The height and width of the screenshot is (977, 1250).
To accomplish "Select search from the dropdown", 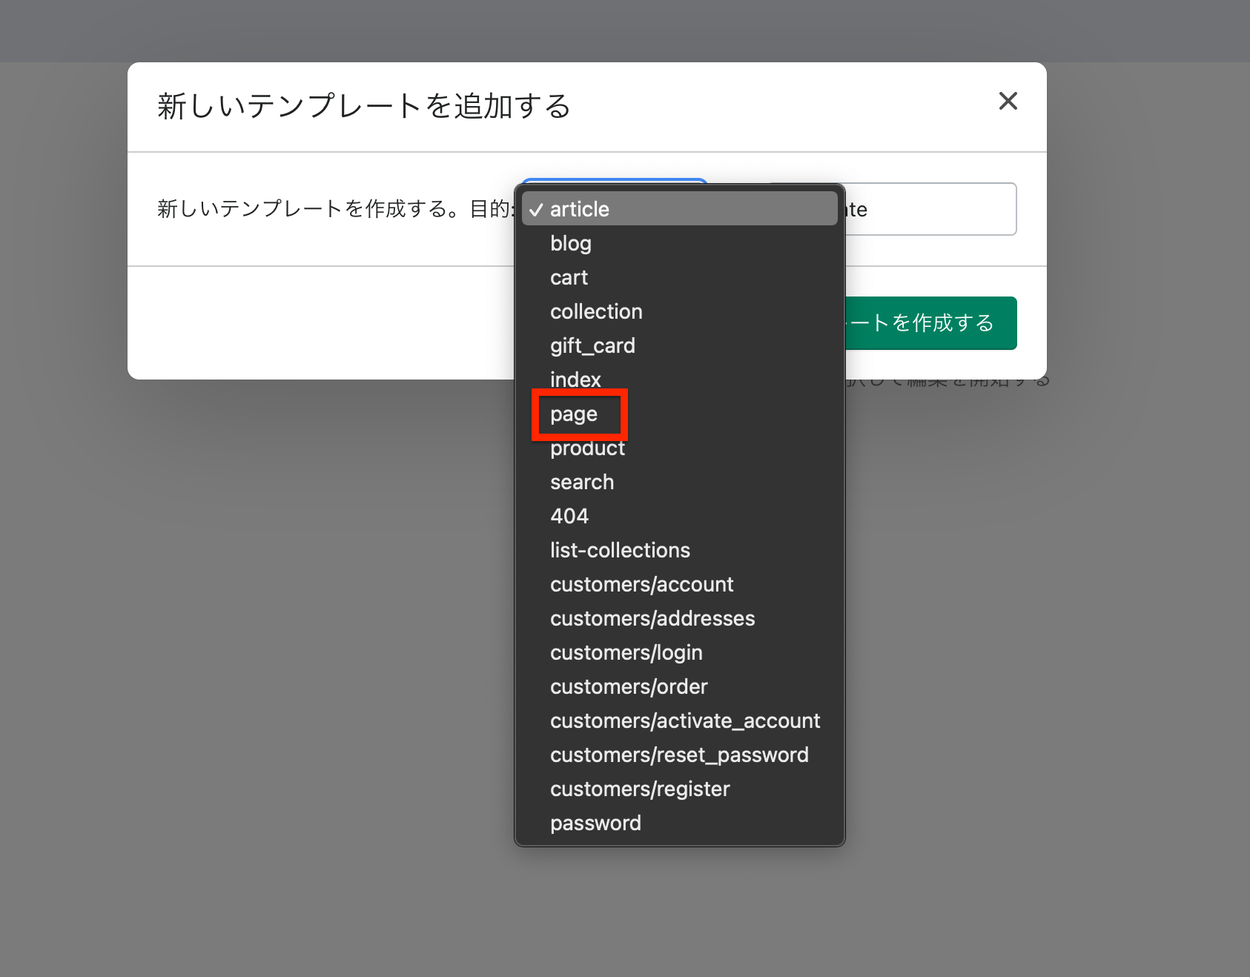I will (582, 482).
